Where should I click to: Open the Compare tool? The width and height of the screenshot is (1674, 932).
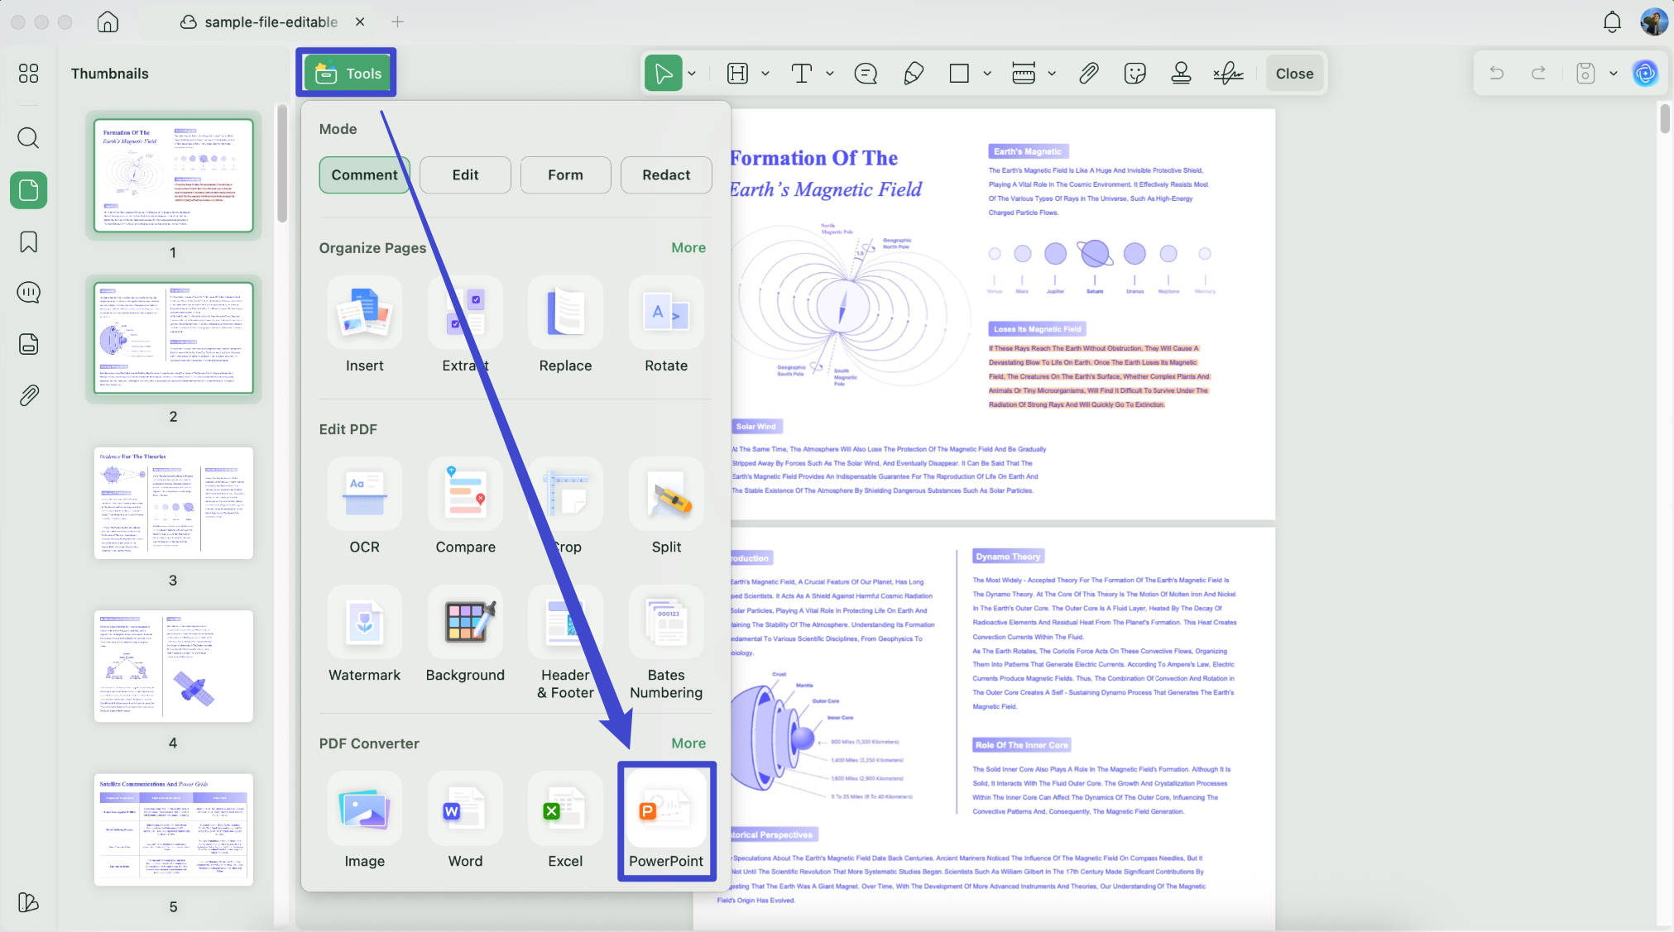pos(465,508)
